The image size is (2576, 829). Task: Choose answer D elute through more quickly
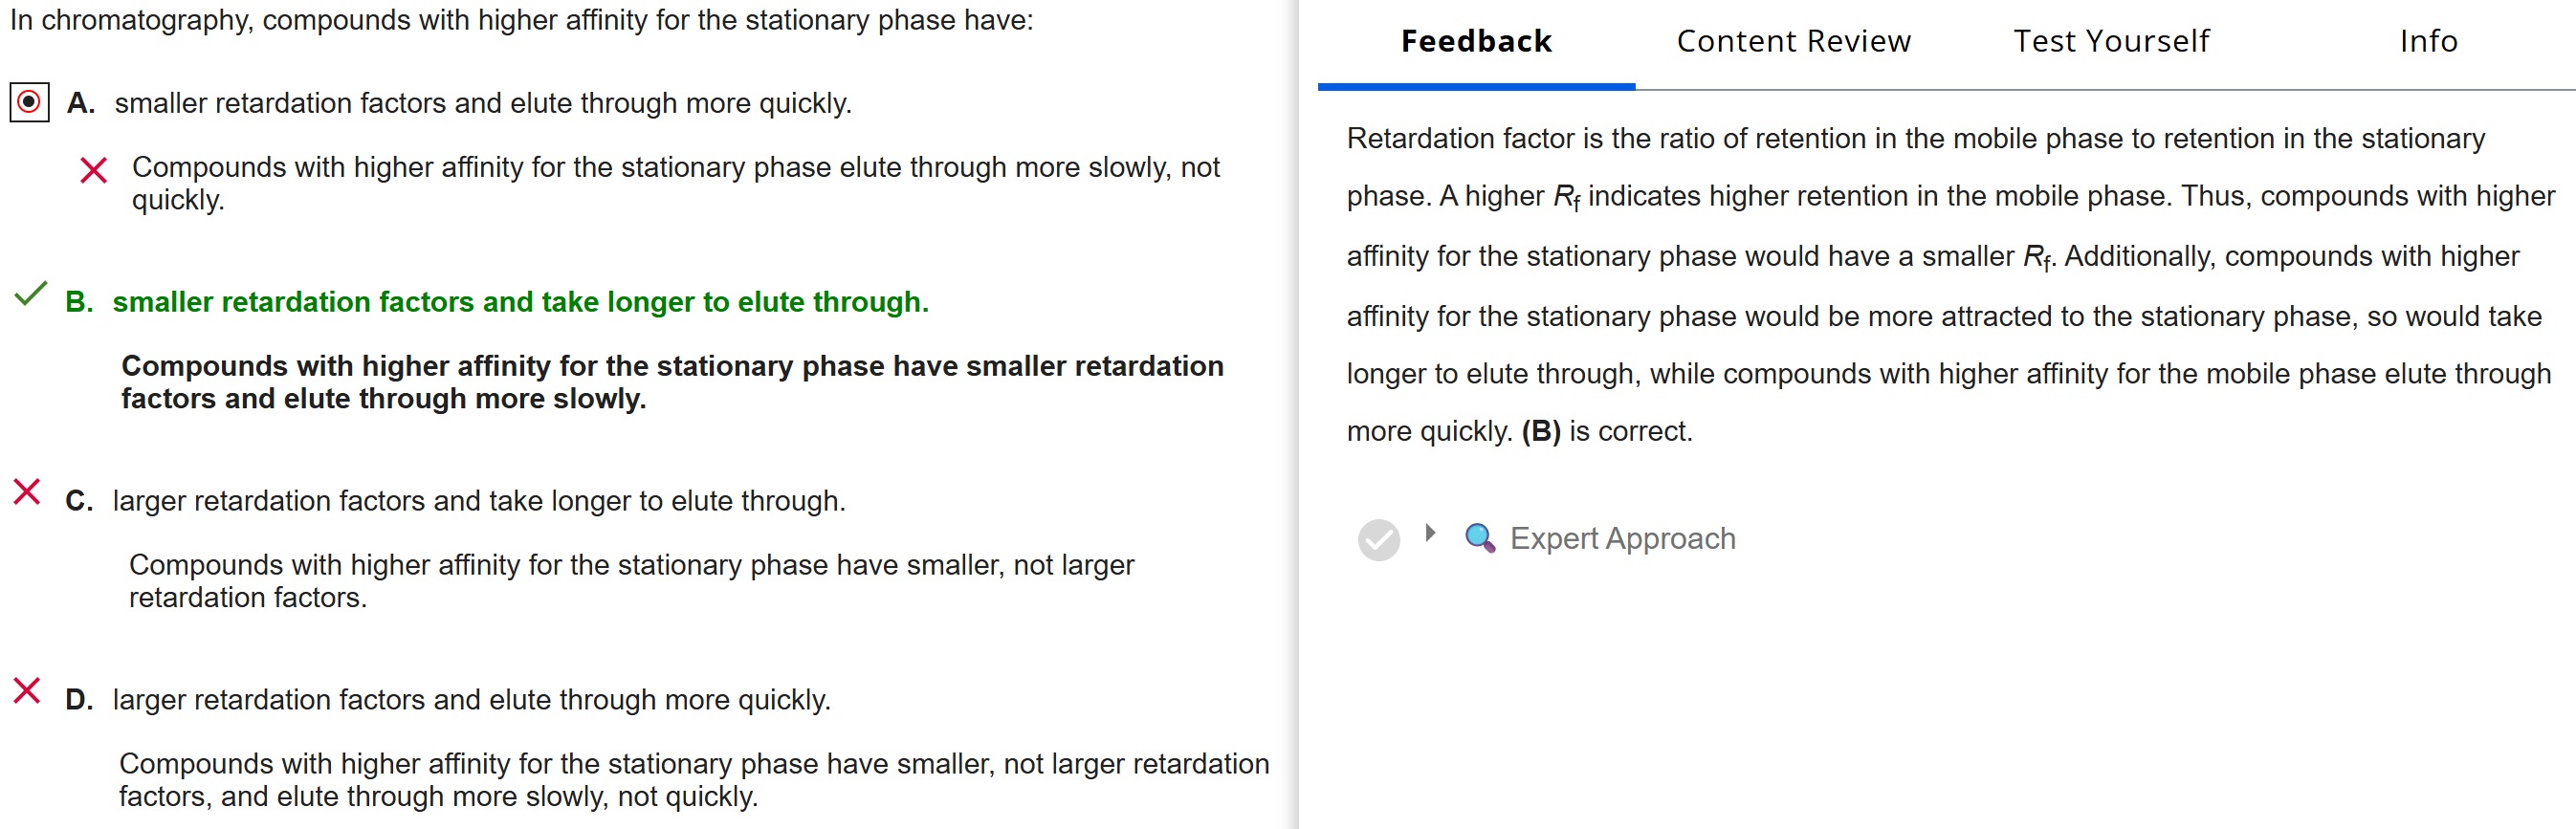coord(471,699)
